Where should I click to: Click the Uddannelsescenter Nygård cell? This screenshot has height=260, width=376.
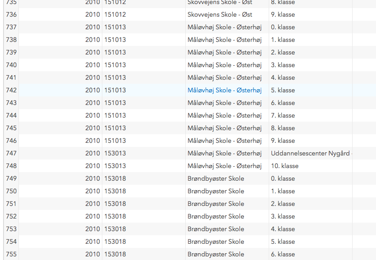pyautogui.click(x=310, y=153)
